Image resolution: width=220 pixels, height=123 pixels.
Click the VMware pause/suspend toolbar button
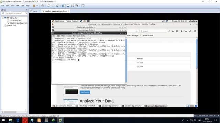[34, 6]
